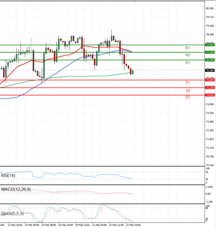Click the Stoch(5,5,3) indicator label
Viewport: 216px width, 228px height.
coord(12,214)
